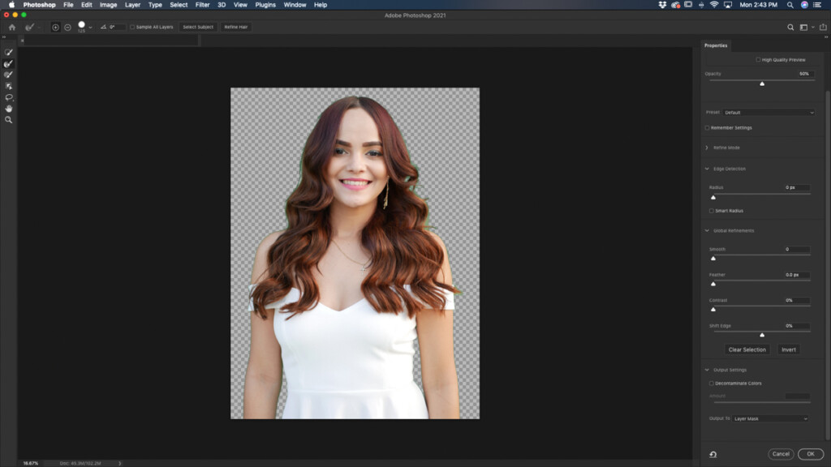The image size is (831, 467).
Task: Select the Zoom tool in left toolbar
Action: [8, 120]
